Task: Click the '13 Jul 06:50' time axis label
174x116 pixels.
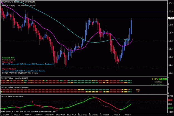Action: click(x=71, y=115)
